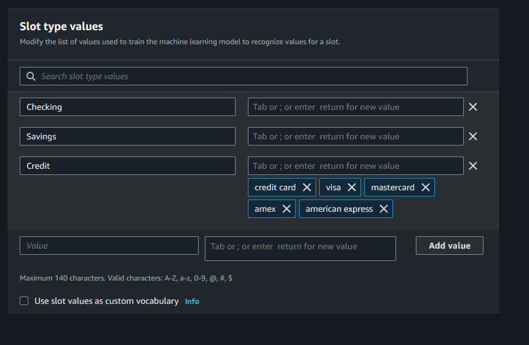Edit the Savings value text field
The image size is (529, 345).
click(127, 136)
